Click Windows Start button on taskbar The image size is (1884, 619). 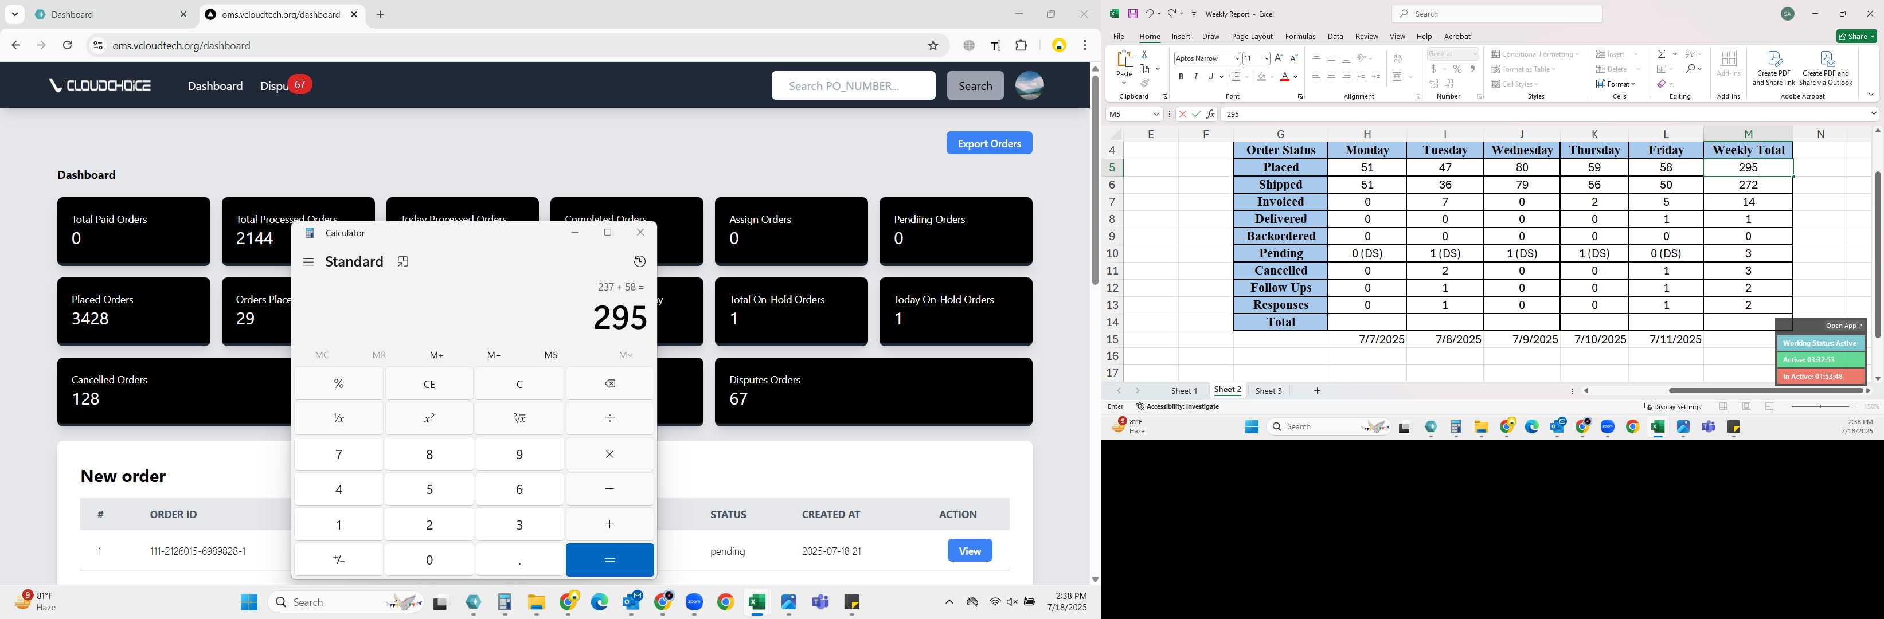click(x=249, y=602)
